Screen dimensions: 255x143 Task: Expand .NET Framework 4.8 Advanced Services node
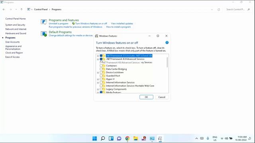tap(98, 59)
